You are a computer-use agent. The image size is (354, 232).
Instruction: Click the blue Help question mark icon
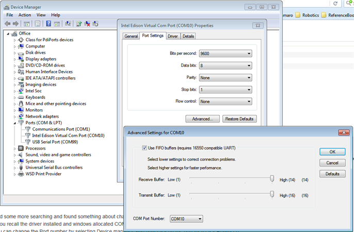coord(49,23)
